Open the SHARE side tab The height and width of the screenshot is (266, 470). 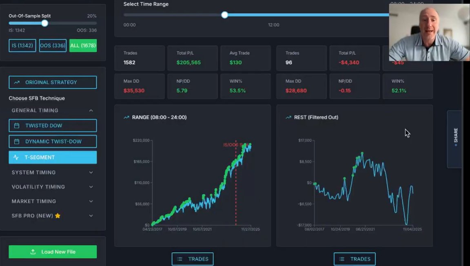click(455, 139)
